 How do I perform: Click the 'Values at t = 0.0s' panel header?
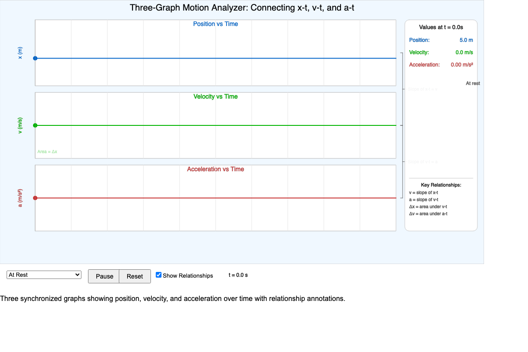[440, 27]
